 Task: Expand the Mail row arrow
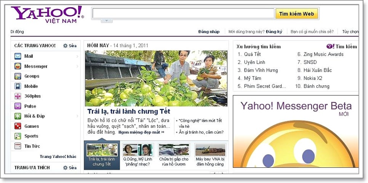click(x=77, y=56)
